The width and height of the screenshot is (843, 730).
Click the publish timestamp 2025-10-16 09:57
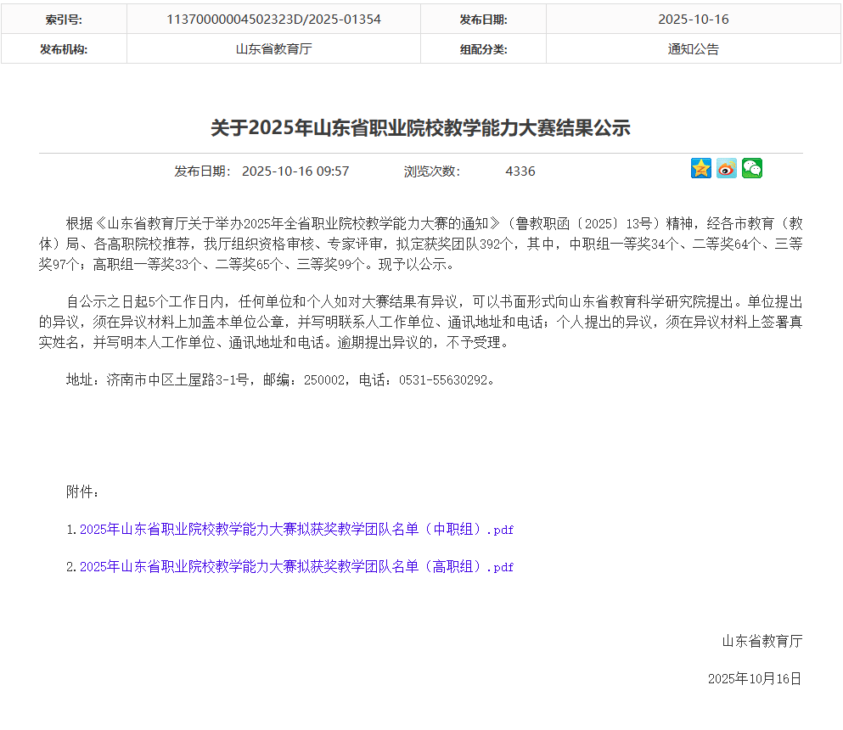(x=295, y=171)
